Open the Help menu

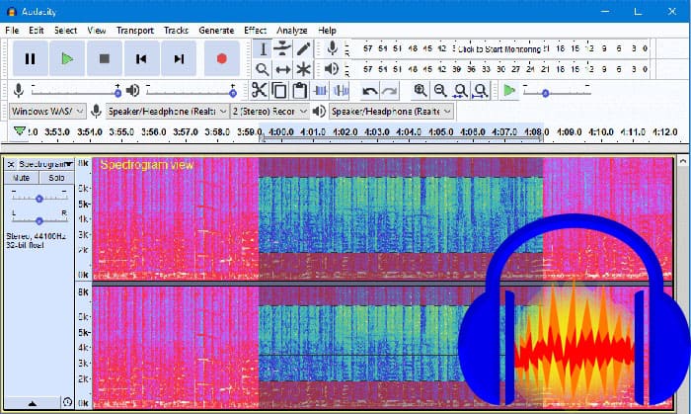point(327,30)
